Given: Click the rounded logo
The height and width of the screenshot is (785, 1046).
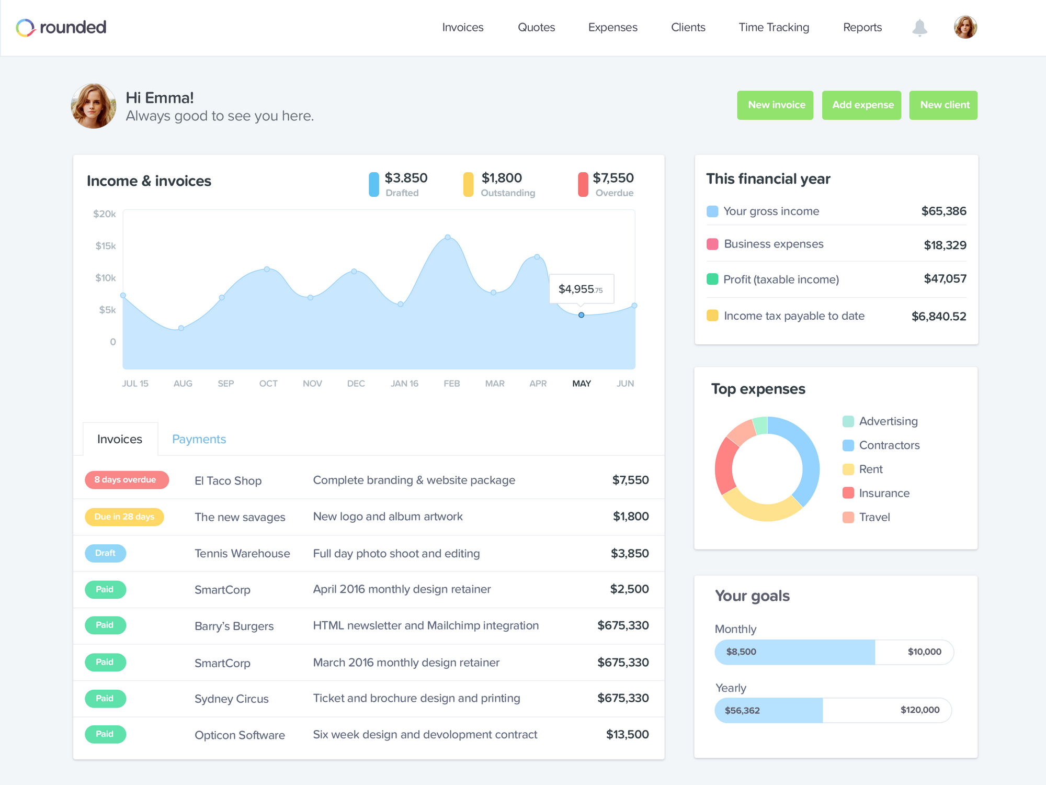Looking at the screenshot, I should pos(61,27).
